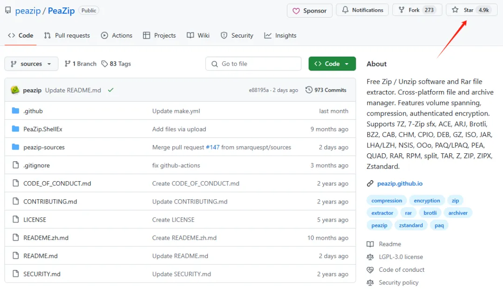Click the peazip user avatar
Viewport: 503px width, 289px height.
point(15,90)
